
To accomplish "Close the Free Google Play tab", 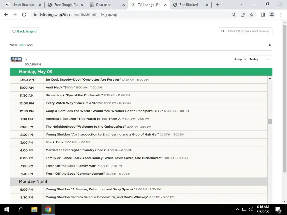I will click(x=82, y=5).
